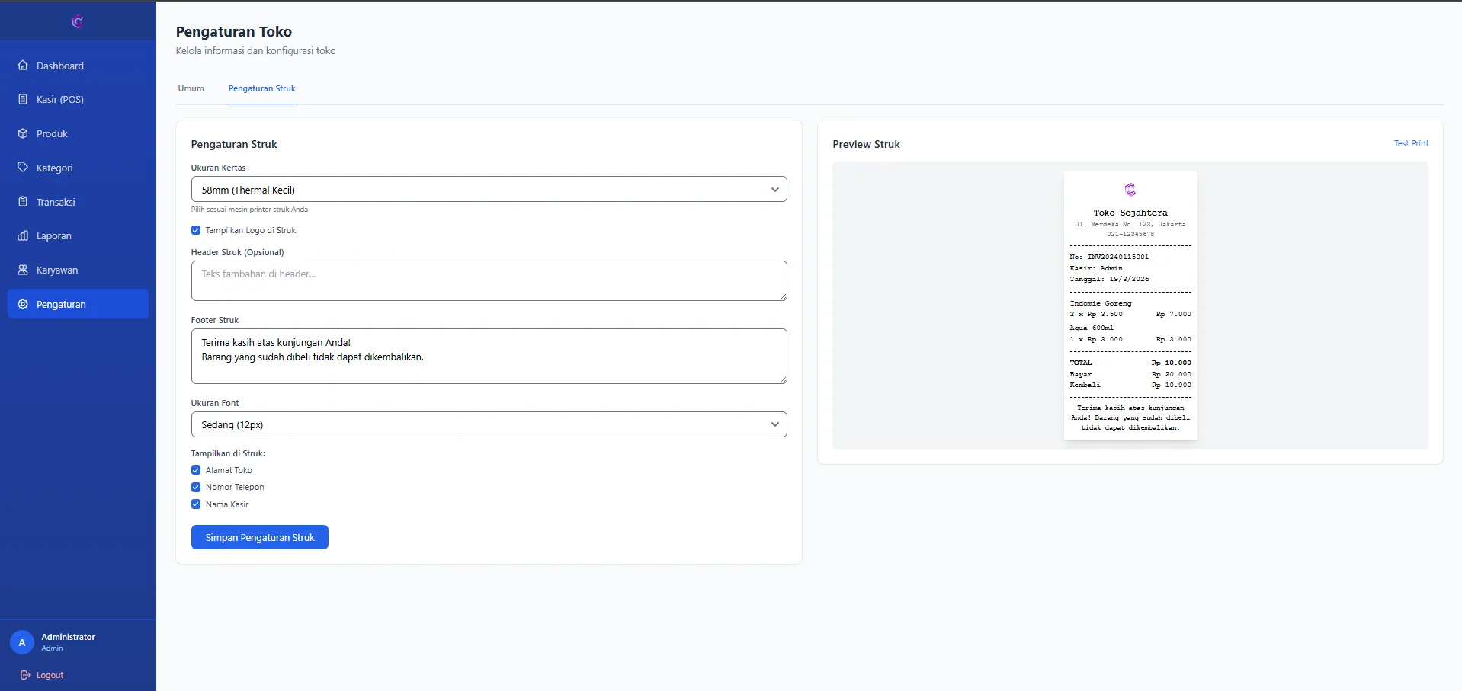
Task: Switch to the Umum tab
Action: coord(191,88)
